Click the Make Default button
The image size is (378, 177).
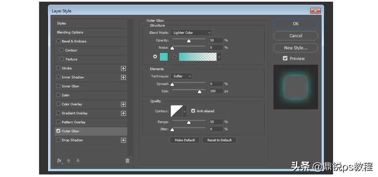(185, 140)
